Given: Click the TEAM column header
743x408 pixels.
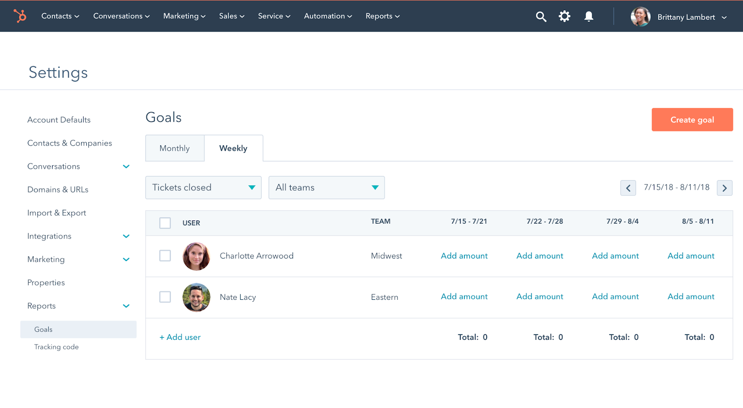Looking at the screenshot, I should (381, 221).
